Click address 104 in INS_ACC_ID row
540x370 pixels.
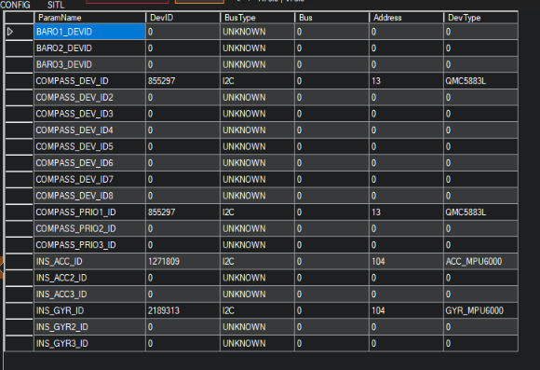pos(406,261)
